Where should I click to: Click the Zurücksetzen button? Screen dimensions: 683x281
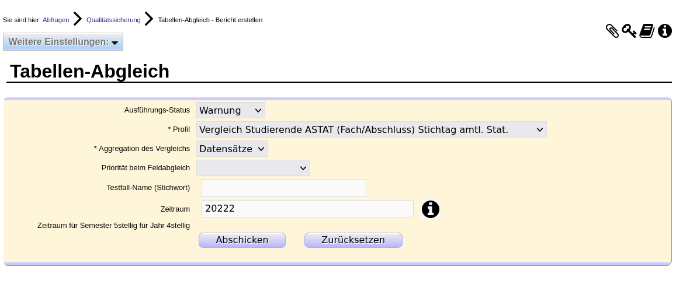click(353, 240)
